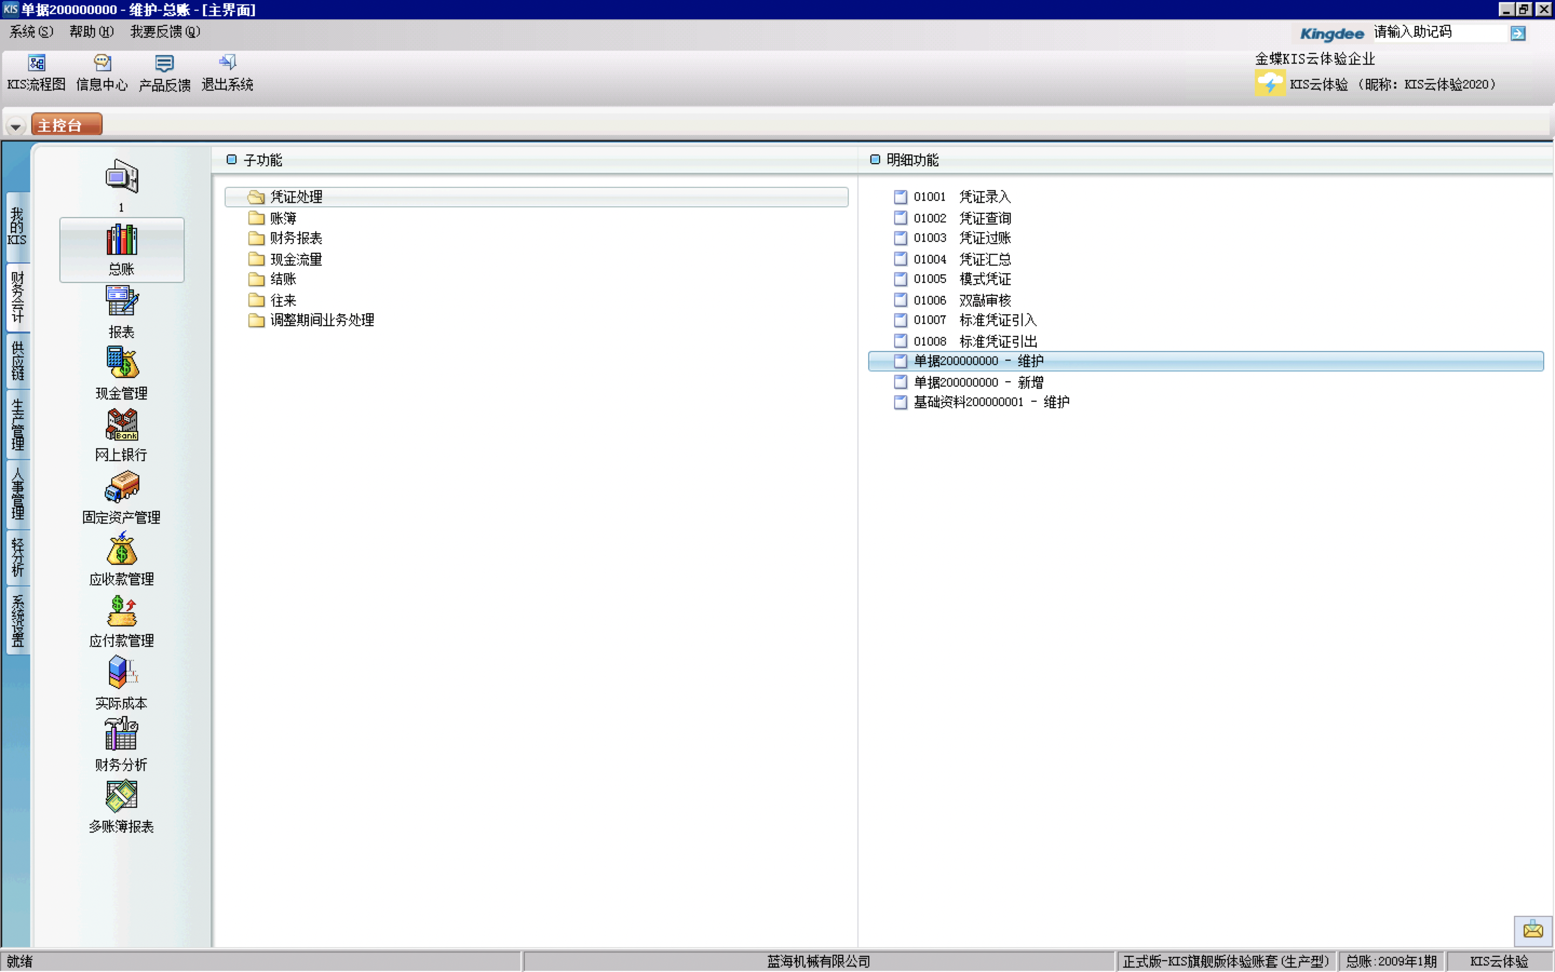The image size is (1555, 972).
Task: Click the go arrow next to mnemonic field
Action: [x=1518, y=33]
